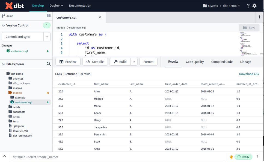Image resolution: width=264 pixels, height=163 pixels.
Task: Select customers.sql in File Explorer
Action: click(x=30, y=102)
